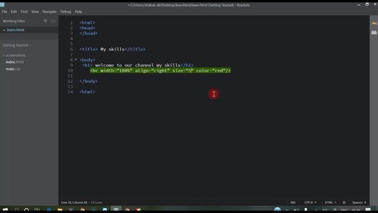Click the title tag line 'My skills'

pyautogui.click(x=113, y=49)
